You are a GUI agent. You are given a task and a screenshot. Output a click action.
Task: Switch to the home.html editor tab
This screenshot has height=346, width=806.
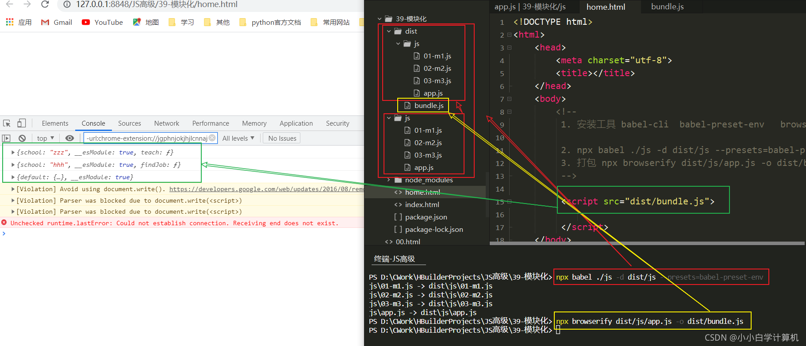tap(606, 7)
